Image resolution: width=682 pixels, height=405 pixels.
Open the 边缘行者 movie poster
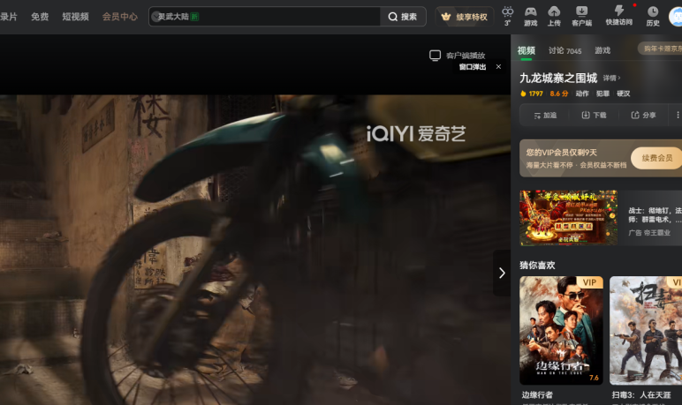coord(561,330)
